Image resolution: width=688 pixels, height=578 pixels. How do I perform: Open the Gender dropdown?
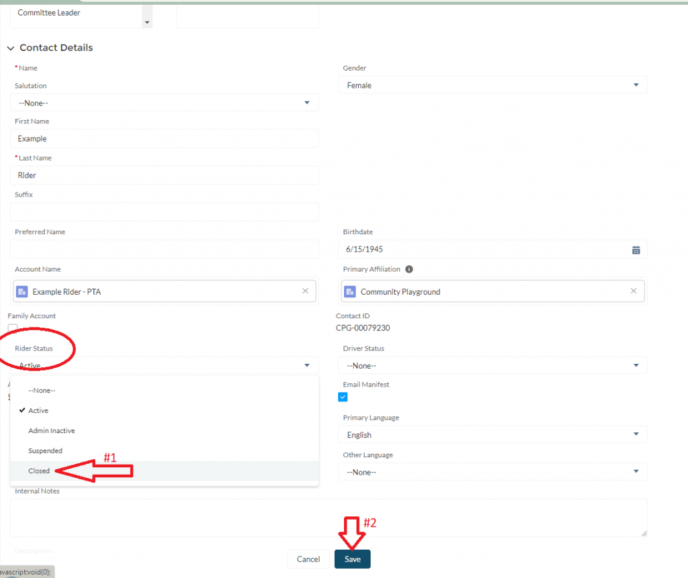[492, 85]
